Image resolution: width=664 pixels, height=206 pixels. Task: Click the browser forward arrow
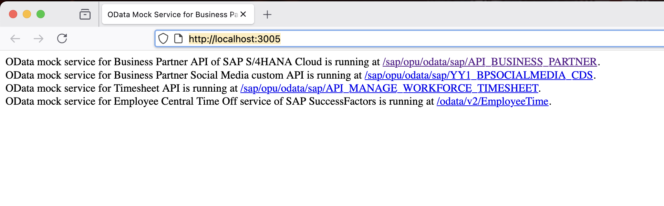click(x=39, y=38)
